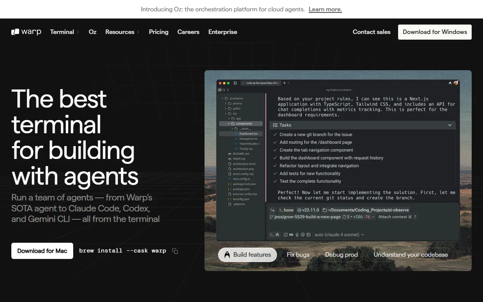
Task: Toggle the sidebar panel icon in title bar
Action: [x=235, y=83]
